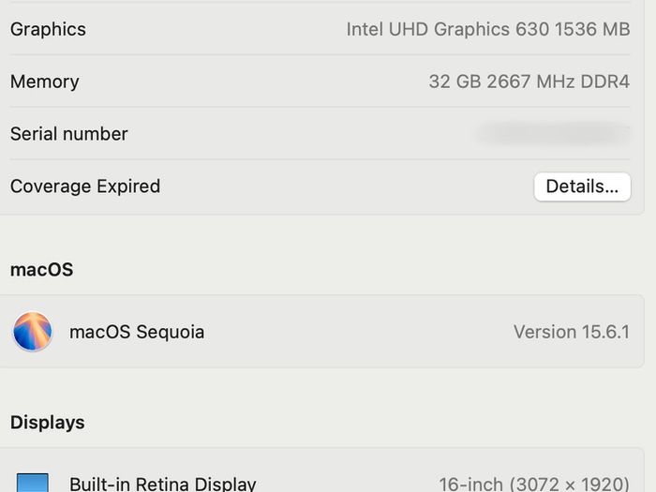Screen dimensions: 656x492
Task: Click the blue display monitor icon
Action: tap(33, 483)
